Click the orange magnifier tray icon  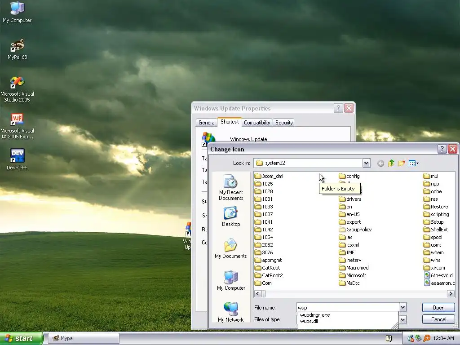(x=427, y=338)
